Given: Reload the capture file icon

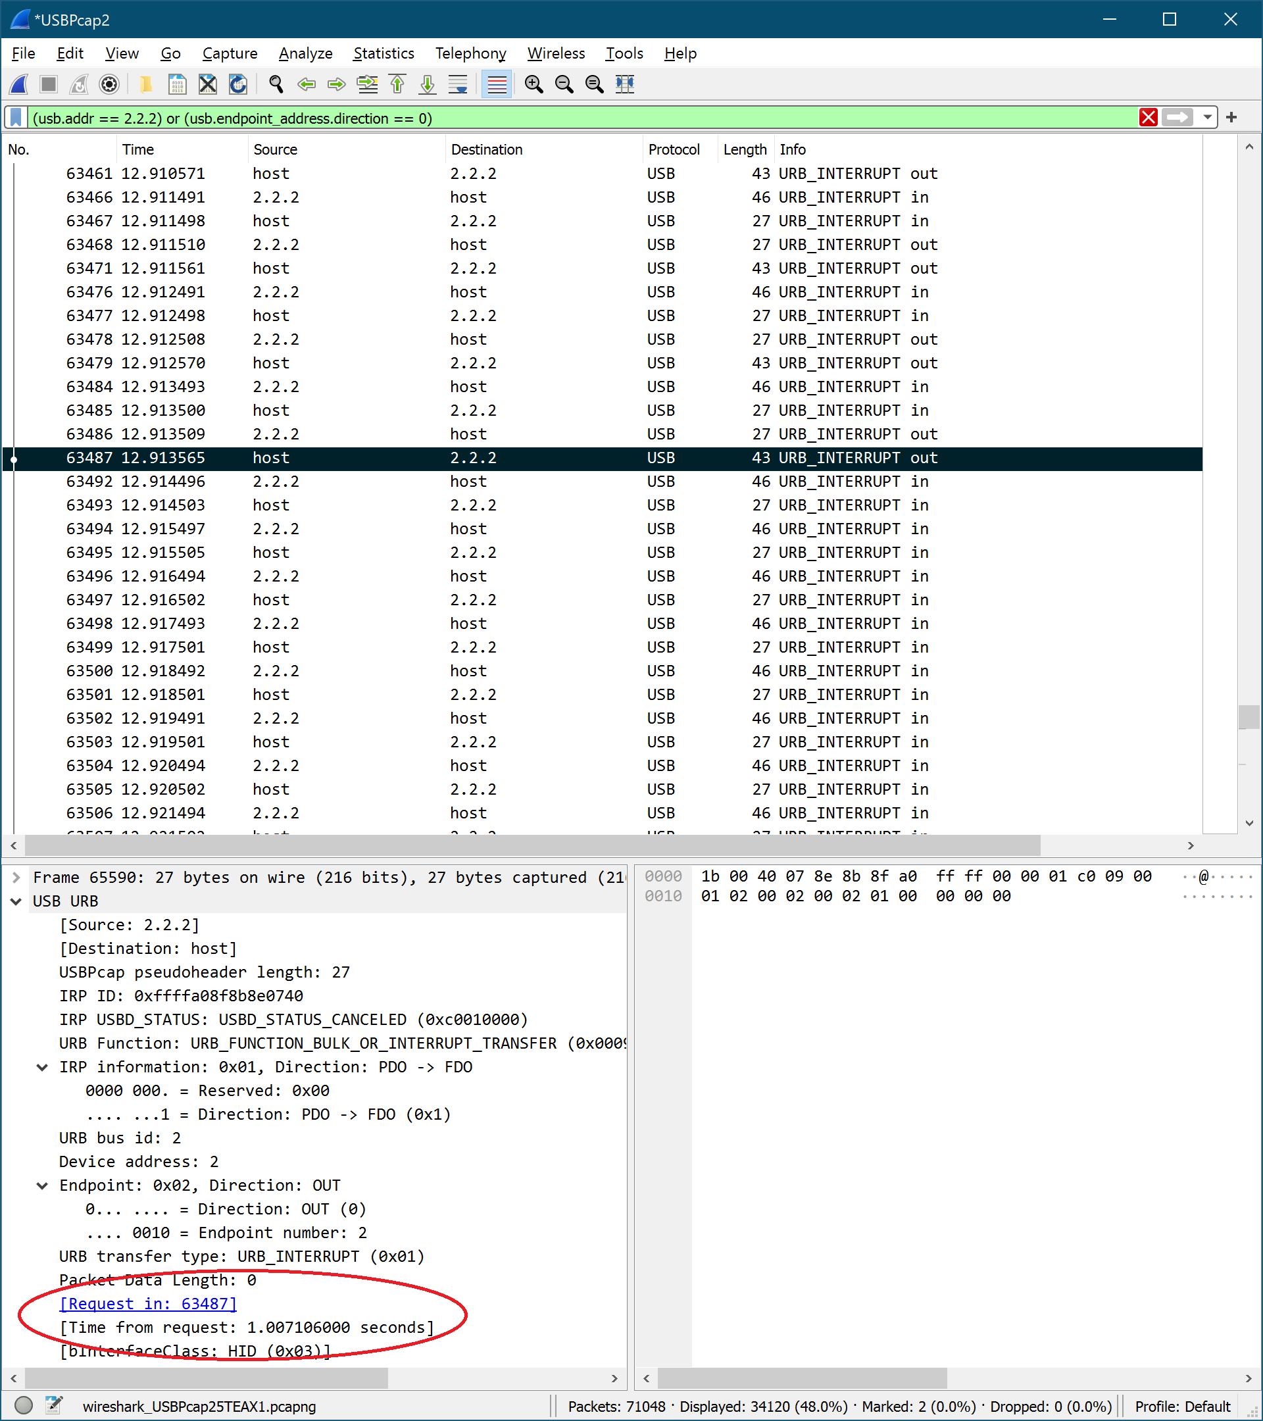Looking at the screenshot, I should [237, 84].
